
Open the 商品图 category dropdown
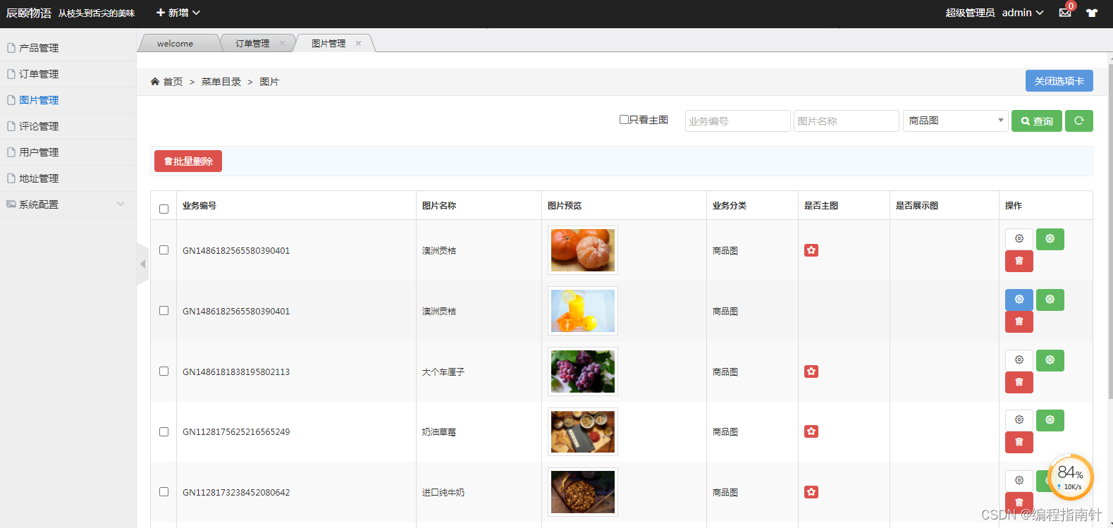pyautogui.click(x=955, y=121)
